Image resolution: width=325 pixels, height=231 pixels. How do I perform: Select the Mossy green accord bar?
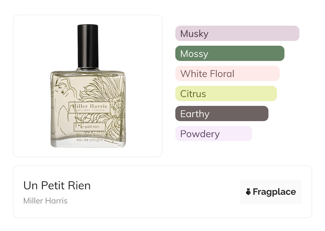click(230, 53)
